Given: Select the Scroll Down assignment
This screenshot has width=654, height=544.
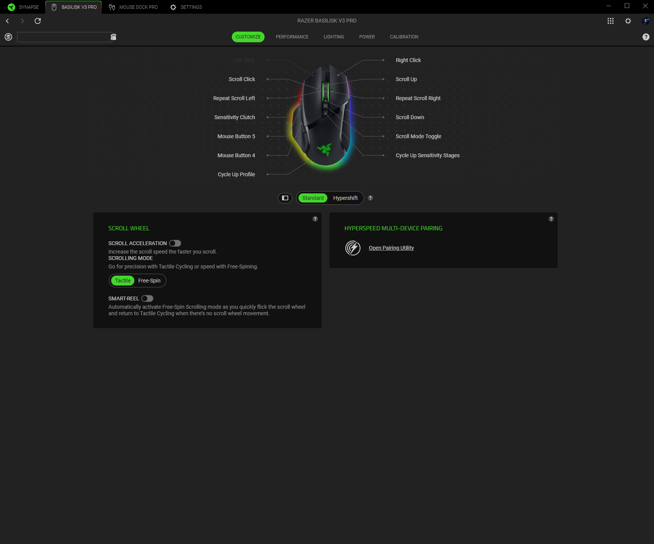Looking at the screenshot, I should tap(410, 117).
